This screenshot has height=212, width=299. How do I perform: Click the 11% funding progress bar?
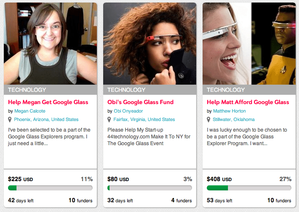click(50, 187)
